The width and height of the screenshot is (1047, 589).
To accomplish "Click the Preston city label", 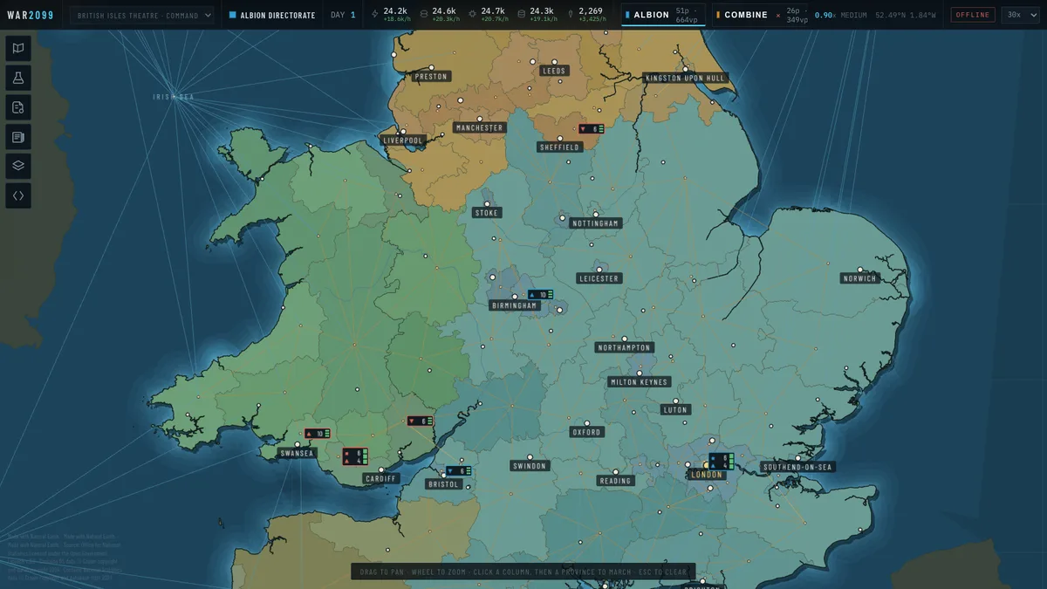I will coord(431,77).
